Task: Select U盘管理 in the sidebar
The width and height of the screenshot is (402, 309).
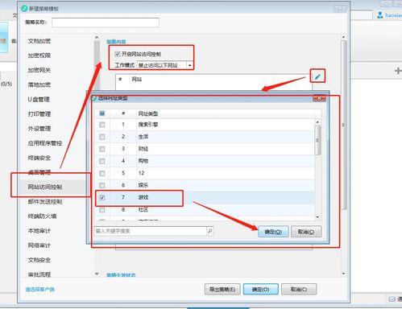Action: pos(39,100)
